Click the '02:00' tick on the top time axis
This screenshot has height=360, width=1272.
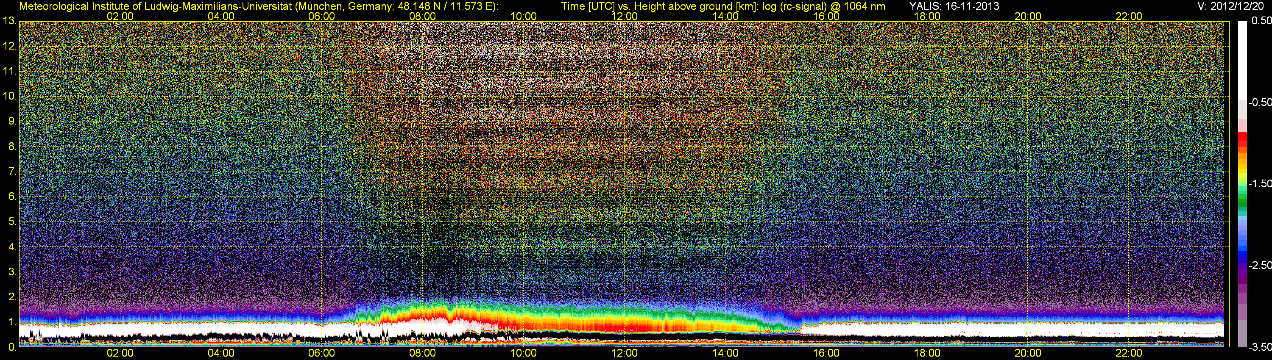[x=120, y=16]
